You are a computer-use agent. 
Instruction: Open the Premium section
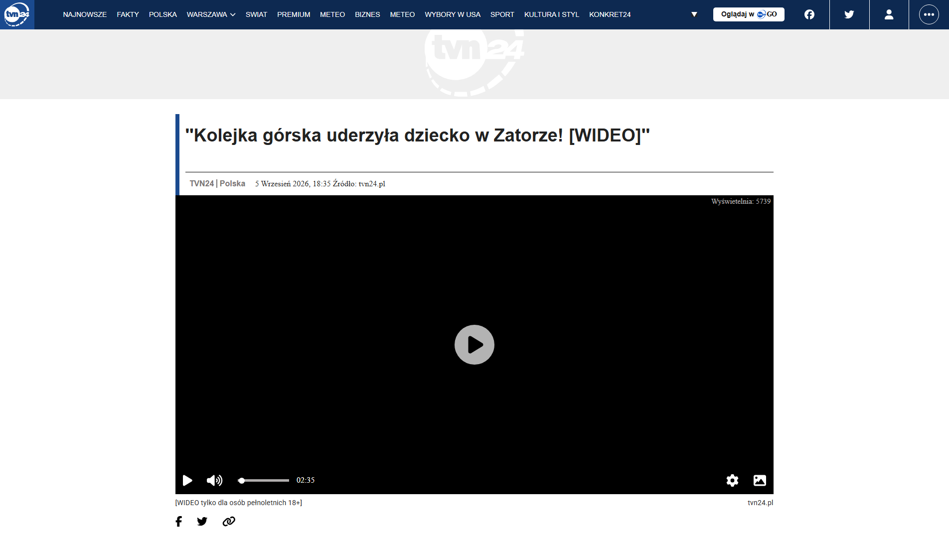pos(294,14)
